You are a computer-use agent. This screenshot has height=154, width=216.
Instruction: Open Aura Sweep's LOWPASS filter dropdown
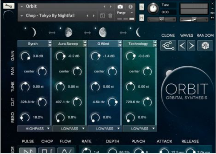70,129
